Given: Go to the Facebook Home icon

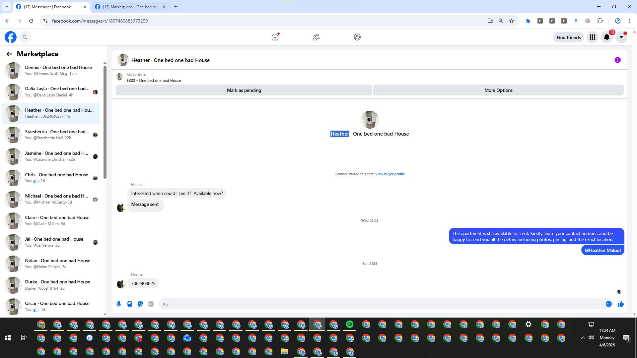Looking at the screenshot, I should click(275, 37).
